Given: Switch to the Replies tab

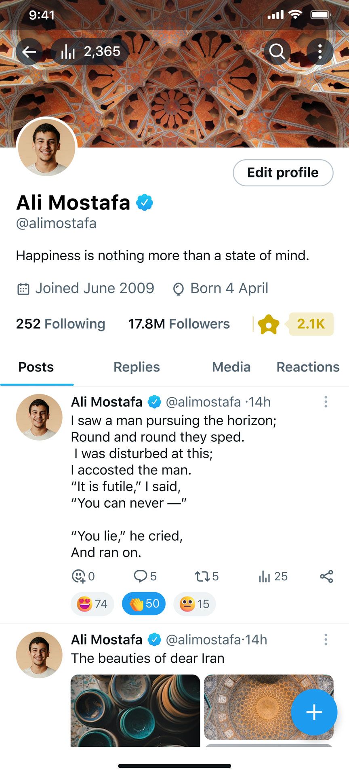Looking at the screenshot, I should 137,367.
